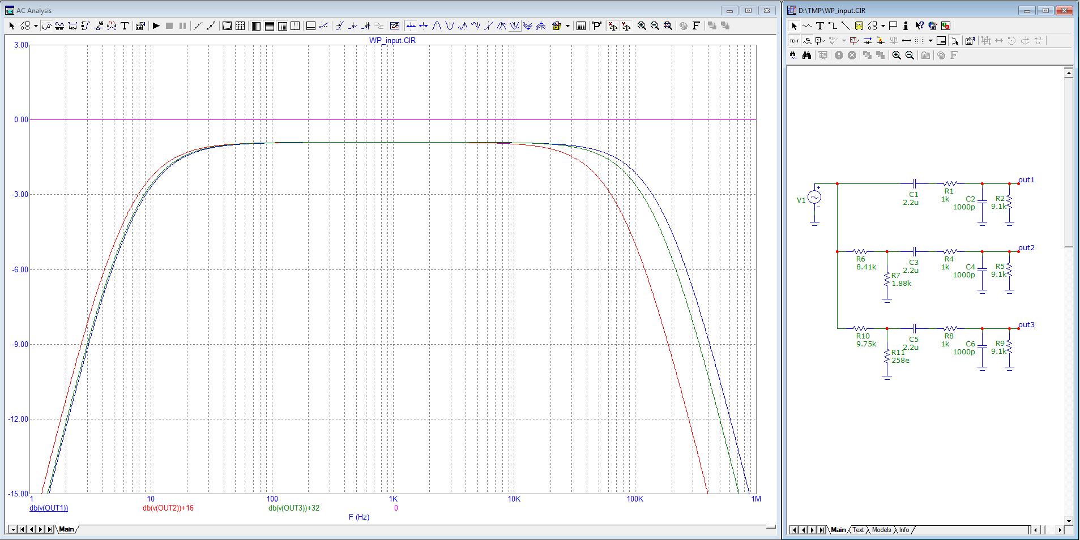Switch to the Models tab in schematic
The image size is (1080, 540).
[882, 530]
